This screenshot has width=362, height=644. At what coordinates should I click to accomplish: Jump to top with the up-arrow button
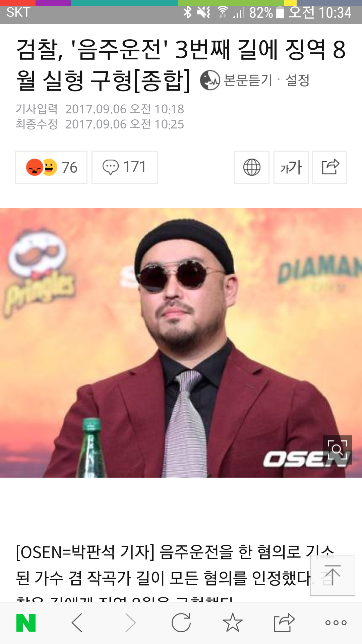pyautogui.click(x=333, y=575)
